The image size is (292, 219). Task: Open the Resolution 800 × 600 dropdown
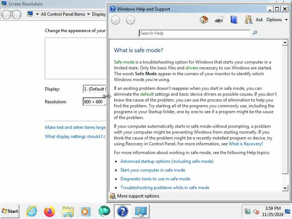coord(95,102)
